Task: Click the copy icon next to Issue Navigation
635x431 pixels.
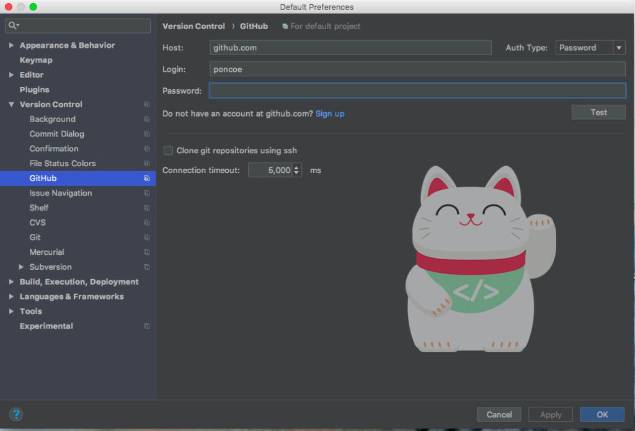Action: click(146, 193)
